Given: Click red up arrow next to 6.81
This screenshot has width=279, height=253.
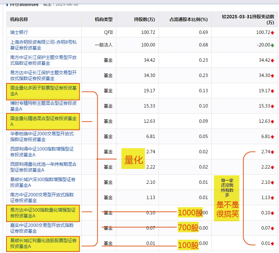Looking at the screenshot, I should (x=272, y=137).
